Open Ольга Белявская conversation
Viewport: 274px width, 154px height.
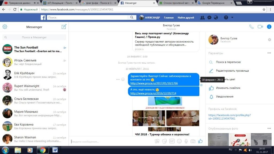[x=34, y=101]
